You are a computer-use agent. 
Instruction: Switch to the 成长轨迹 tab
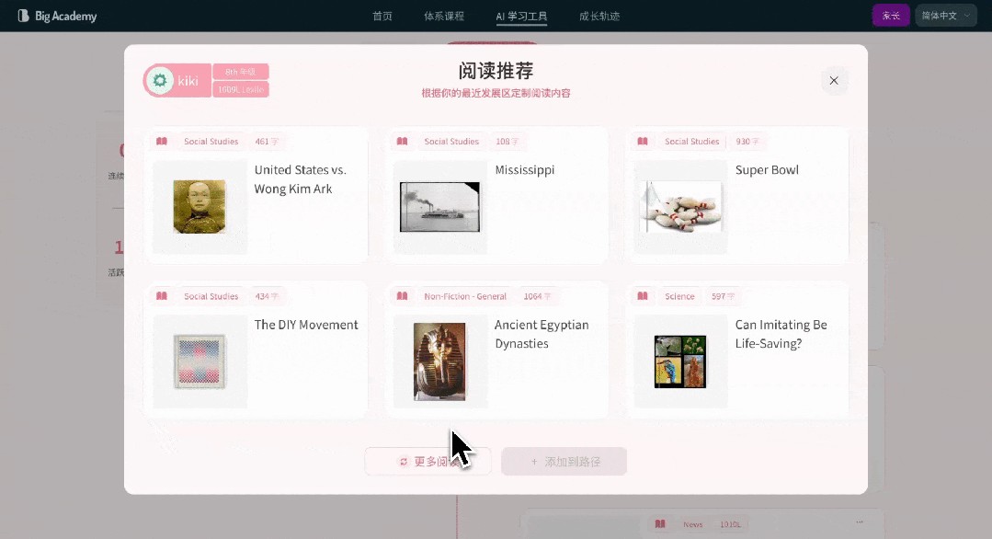click(x=599, y=16)
